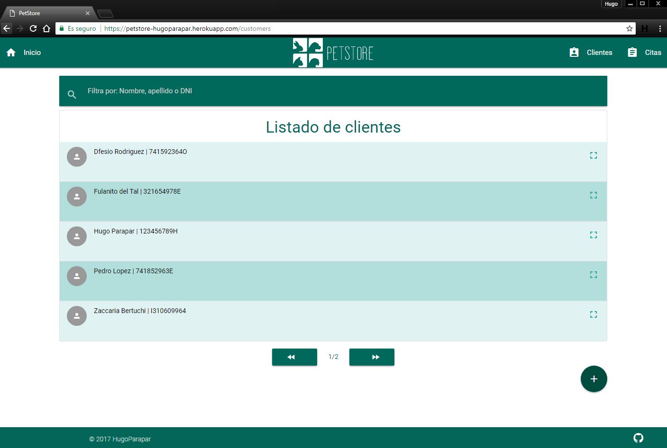667x448 pixels.
Task: Click the Inicio menu item
Action: (32, 53)
